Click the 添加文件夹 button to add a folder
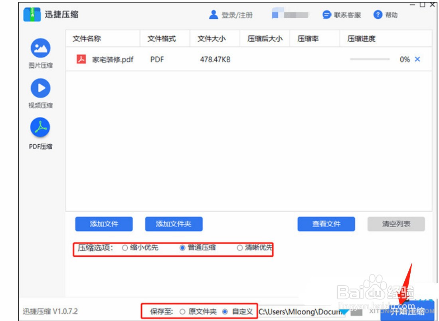Screen dimensions: 439x321 pos(174,224)
